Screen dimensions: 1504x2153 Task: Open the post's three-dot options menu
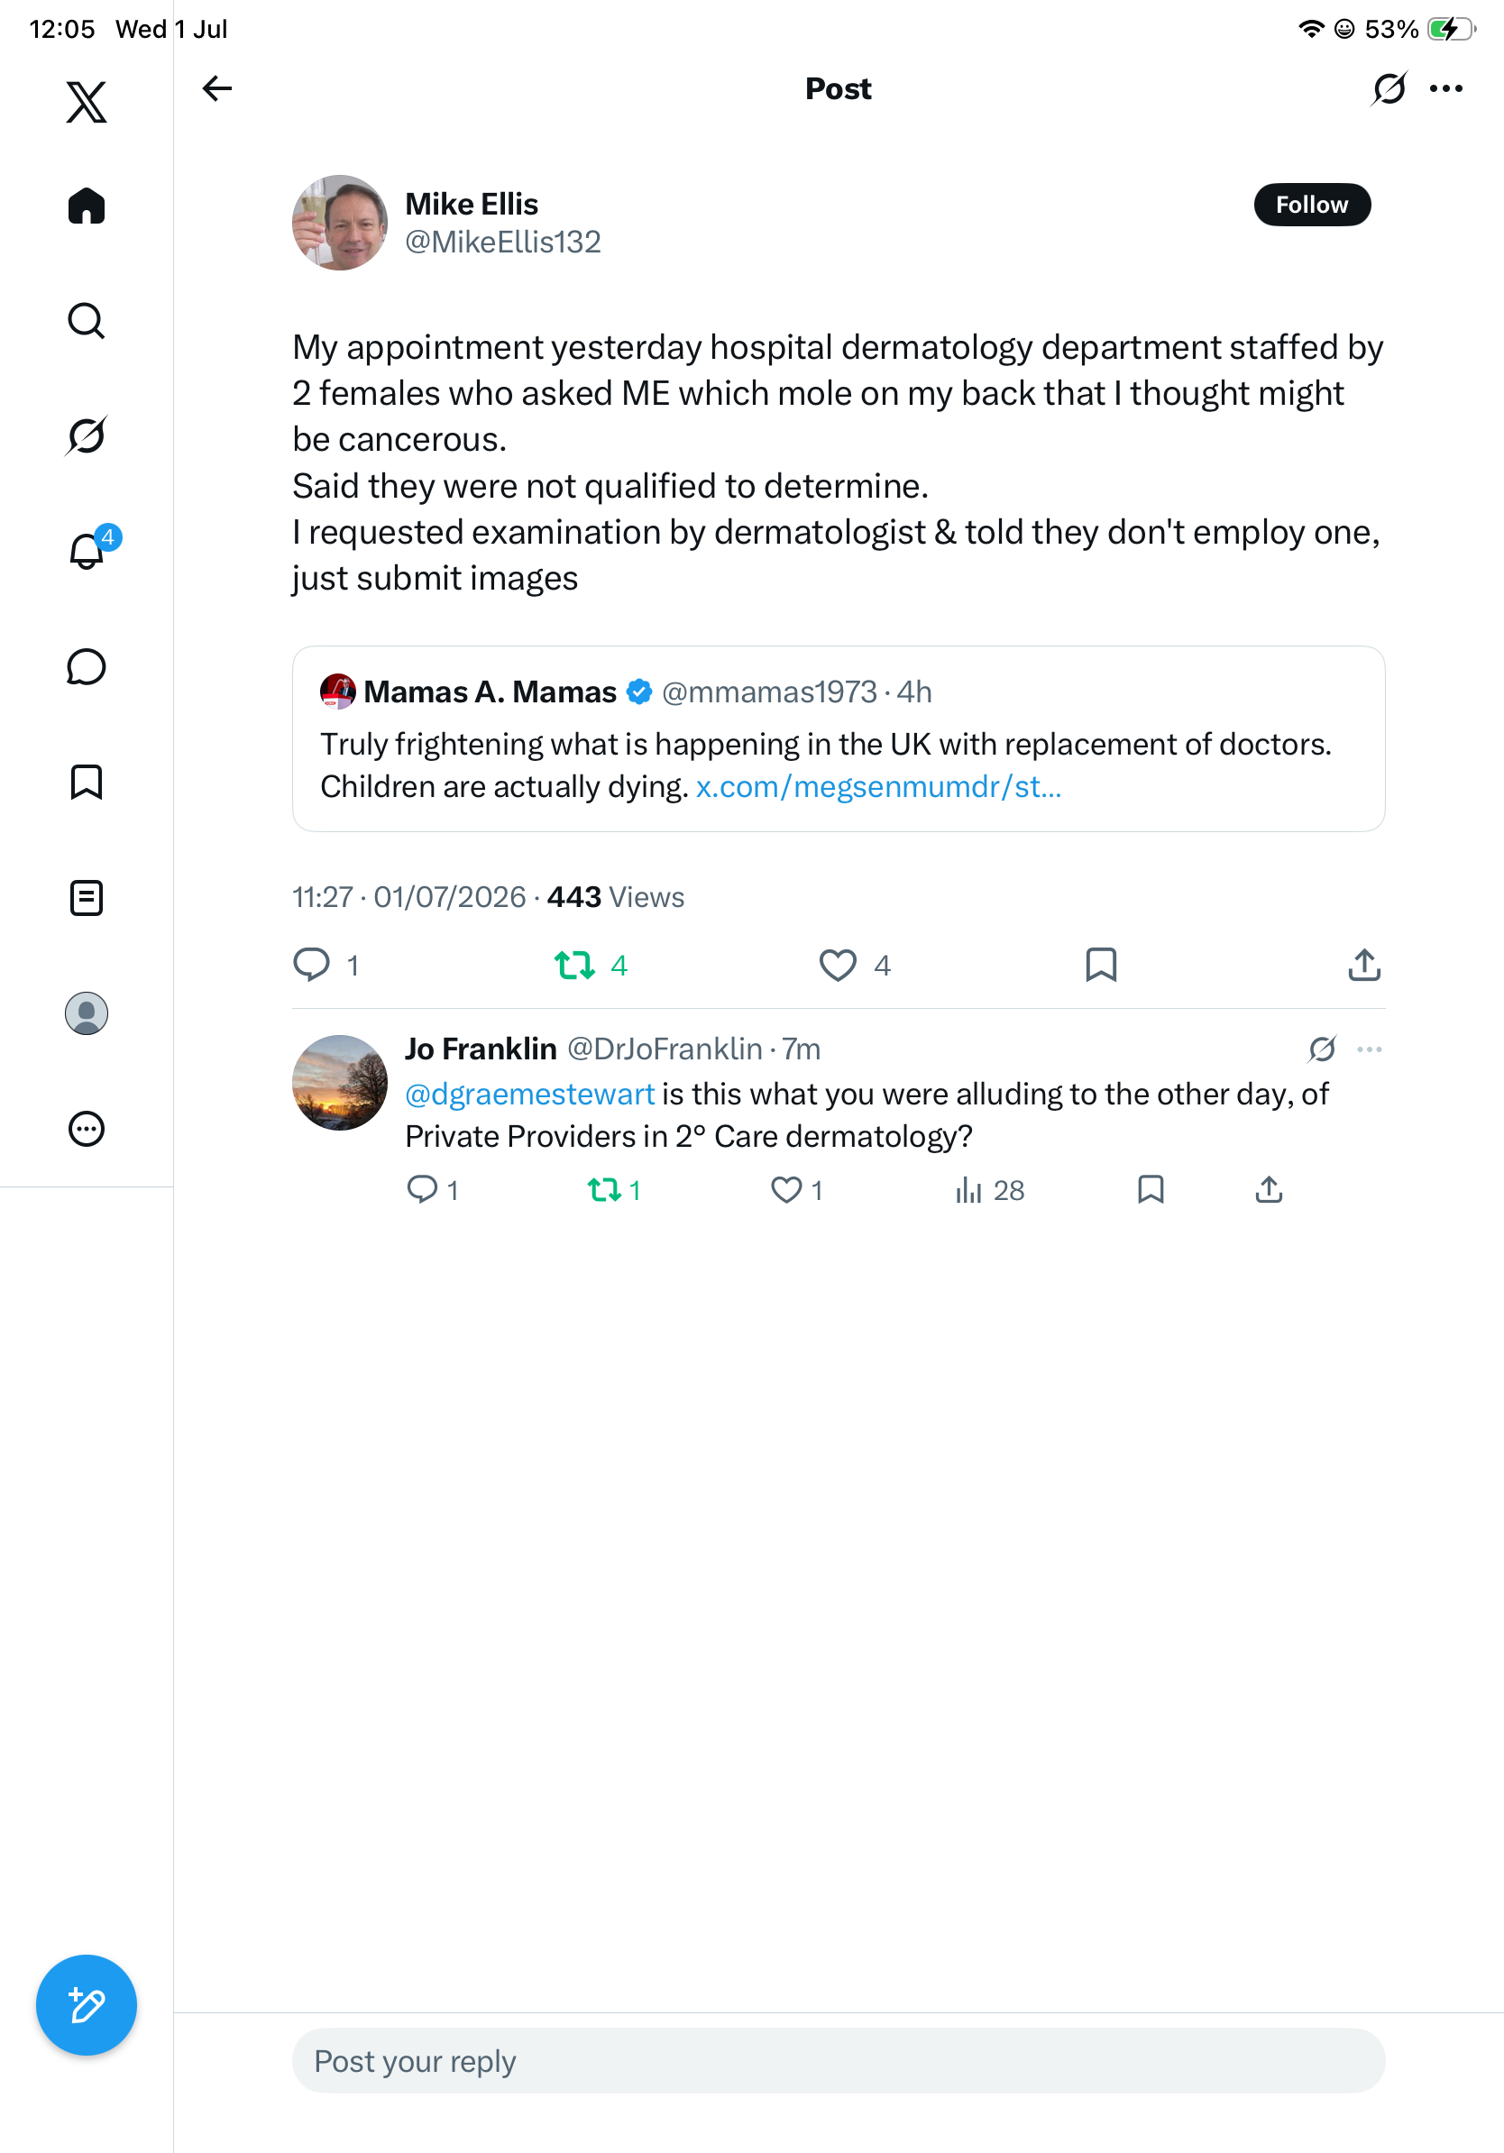coord(1446,89)
